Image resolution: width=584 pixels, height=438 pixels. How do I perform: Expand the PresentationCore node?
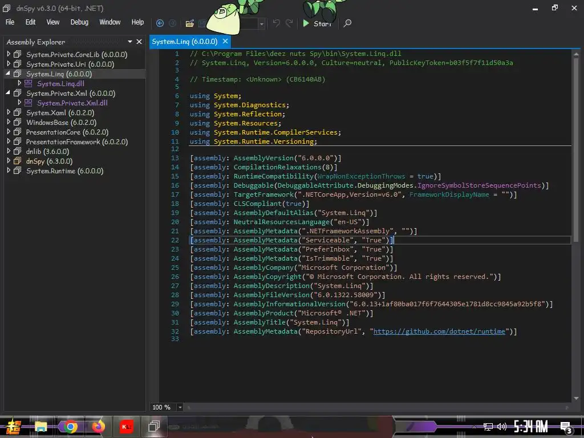click(x=9, y=132)
